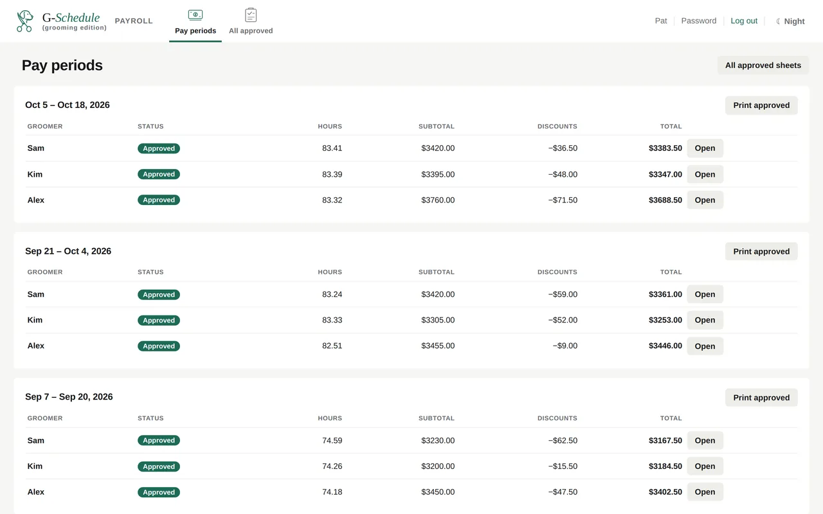Screen dimensions: 823x514
Task: Switch to the All approved tab
Action: click(251, 22)
